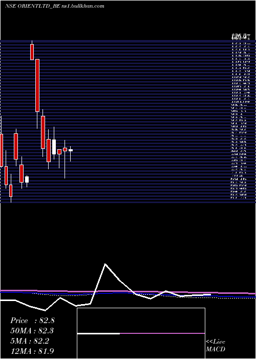256x359 pixels.
Task: Select the '50MA : 82.3' value
Action: (x=32, y=331)
